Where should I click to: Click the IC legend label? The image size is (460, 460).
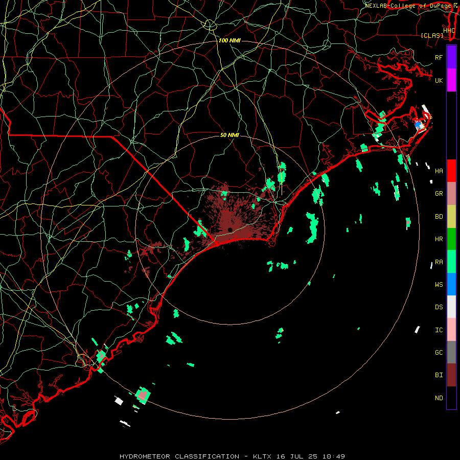click(439, 330)
